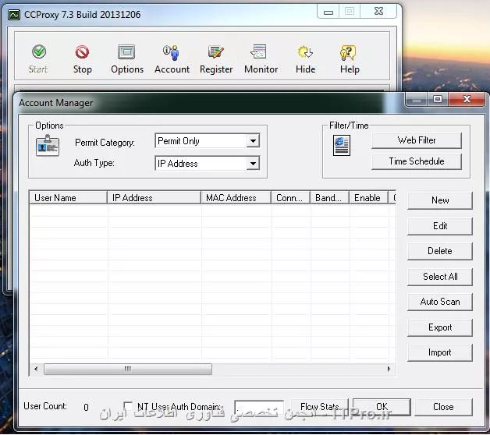Click the NT User Auth Domain text field
The image size is (490, 435).
[259, 408]
